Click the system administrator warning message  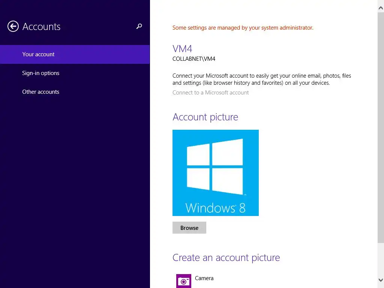[x=243, y=28]
